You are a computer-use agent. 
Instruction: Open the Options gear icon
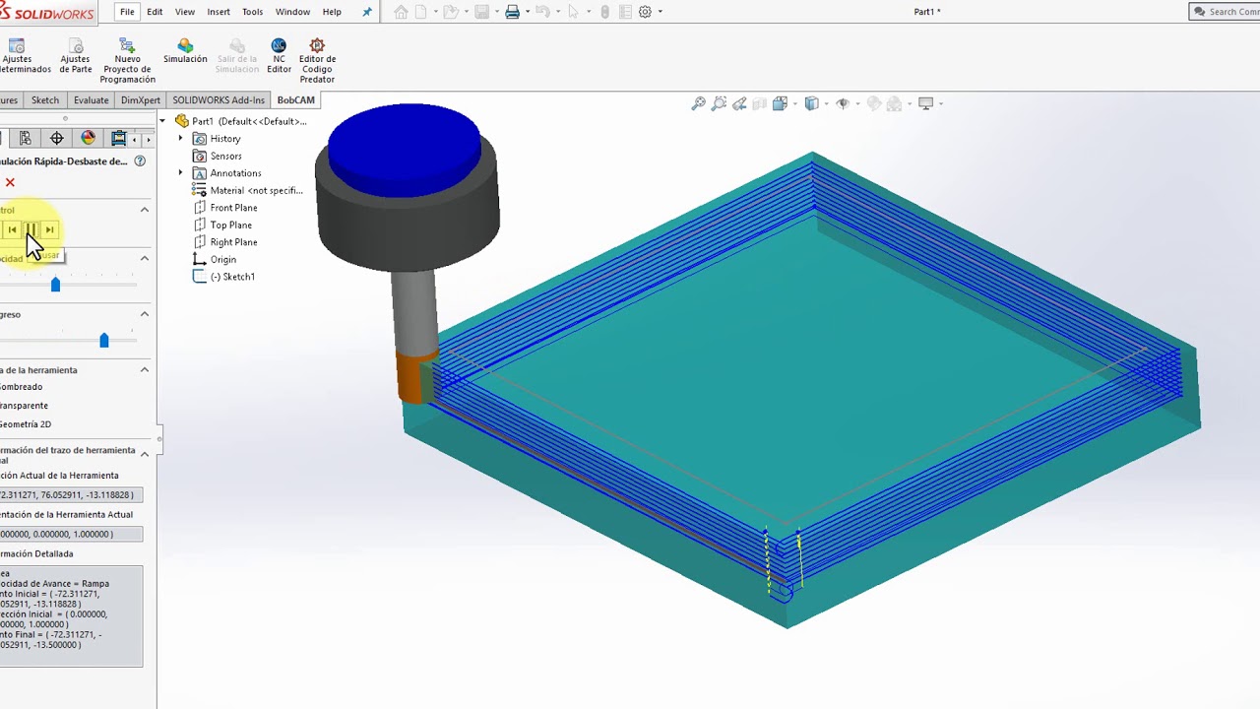click(645, 12)
